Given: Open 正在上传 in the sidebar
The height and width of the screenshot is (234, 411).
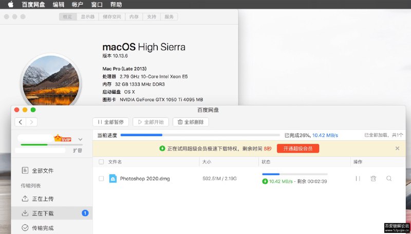Looking at the screenshot, I should pyautogui.click(x=52, y=199).
